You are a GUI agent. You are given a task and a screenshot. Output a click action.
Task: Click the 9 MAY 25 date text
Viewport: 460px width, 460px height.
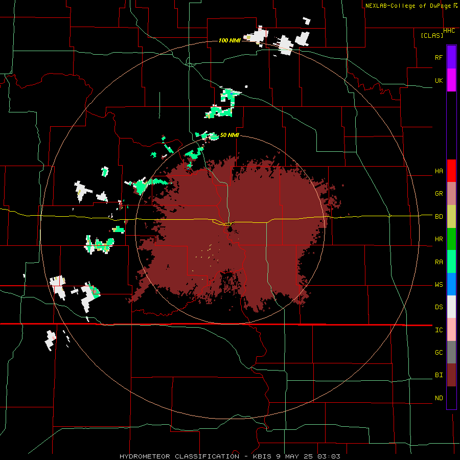(x=295, y=456)
